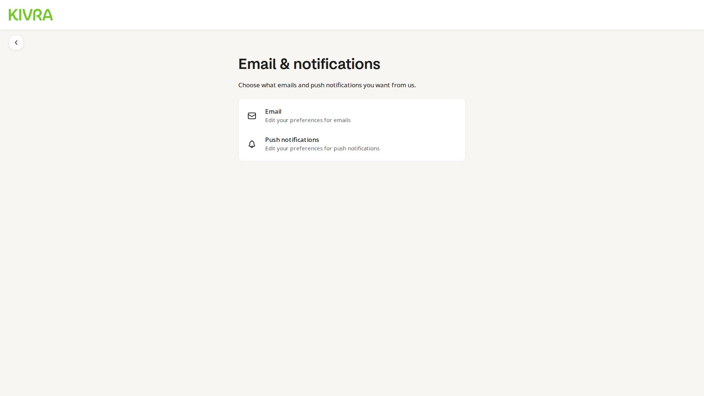This screenshot has height=396, width=704.
Task: Select the bold "Email" title text
Action: [x=273, y=111]
